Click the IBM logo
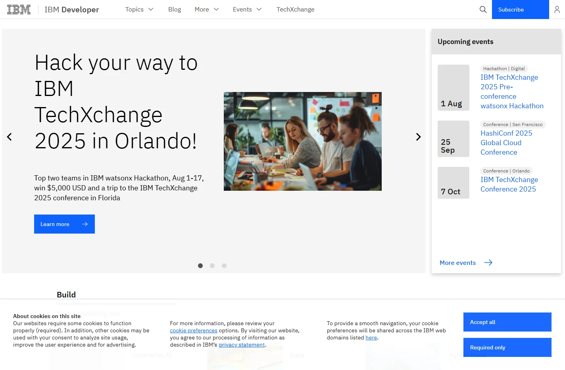The width and height of the screenshot is (565, 370). pyautogui.click(x=19, y=10)
